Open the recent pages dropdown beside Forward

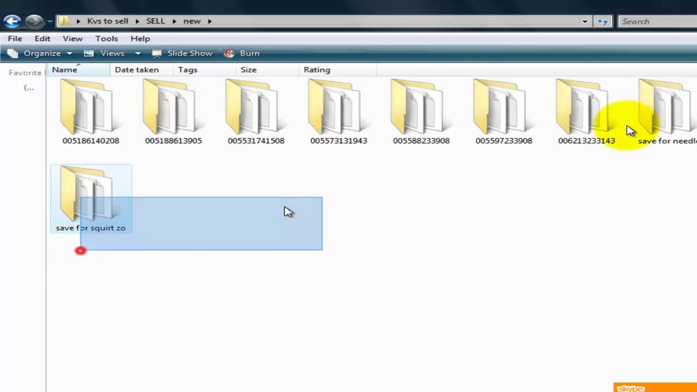point(50,22)
